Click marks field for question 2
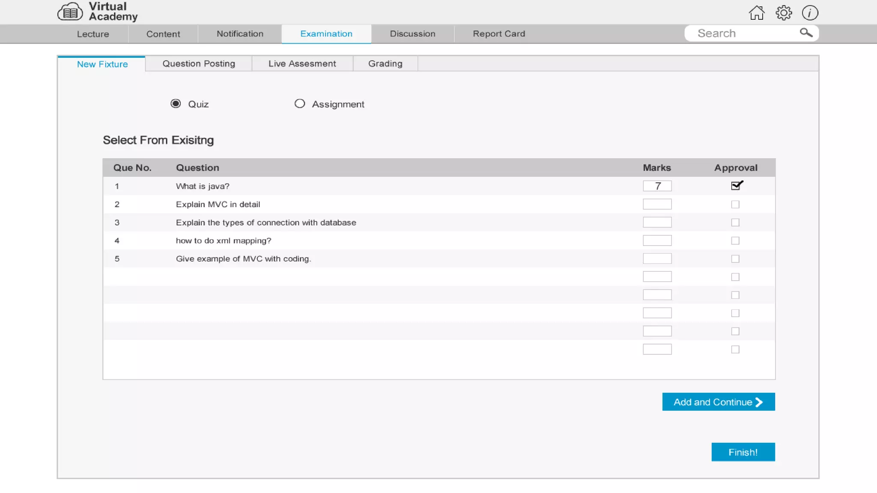 (x=657, y=205)
